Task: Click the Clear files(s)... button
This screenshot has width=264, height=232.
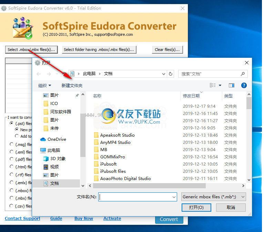Action: (x=167, y=50)
